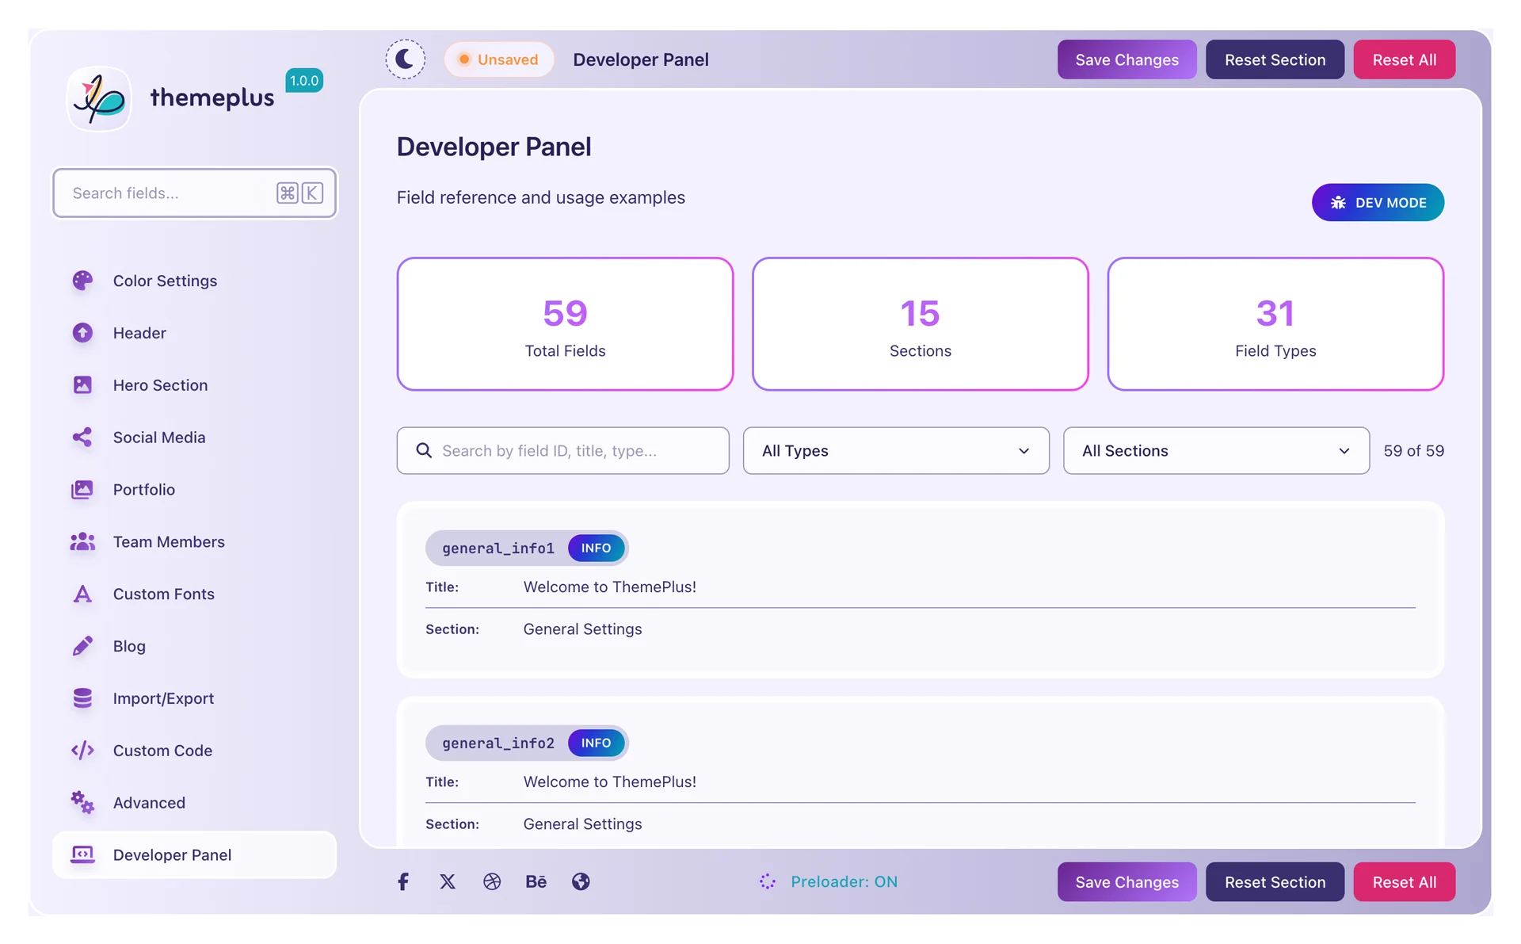The width and height of the screenshot is (1521, 944).
Task: Open the Import/Export menu item
Action: (162, 697)
